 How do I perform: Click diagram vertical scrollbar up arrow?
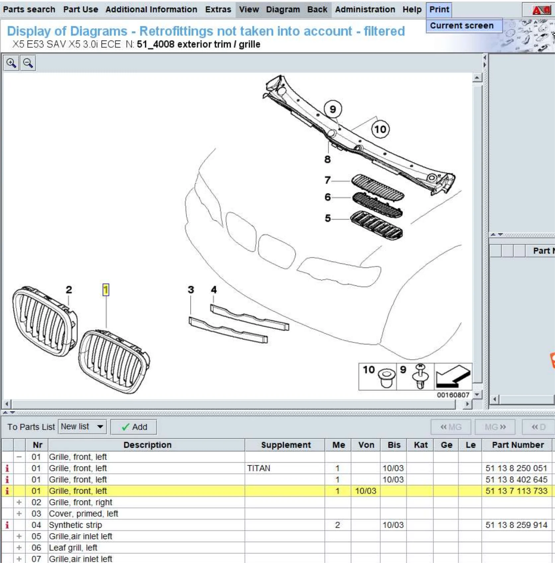pyautogui.click(x=477, y=78)
